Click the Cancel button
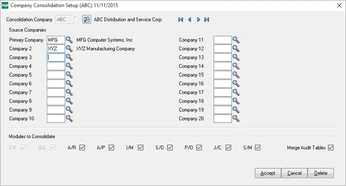 tap(294, 173)
